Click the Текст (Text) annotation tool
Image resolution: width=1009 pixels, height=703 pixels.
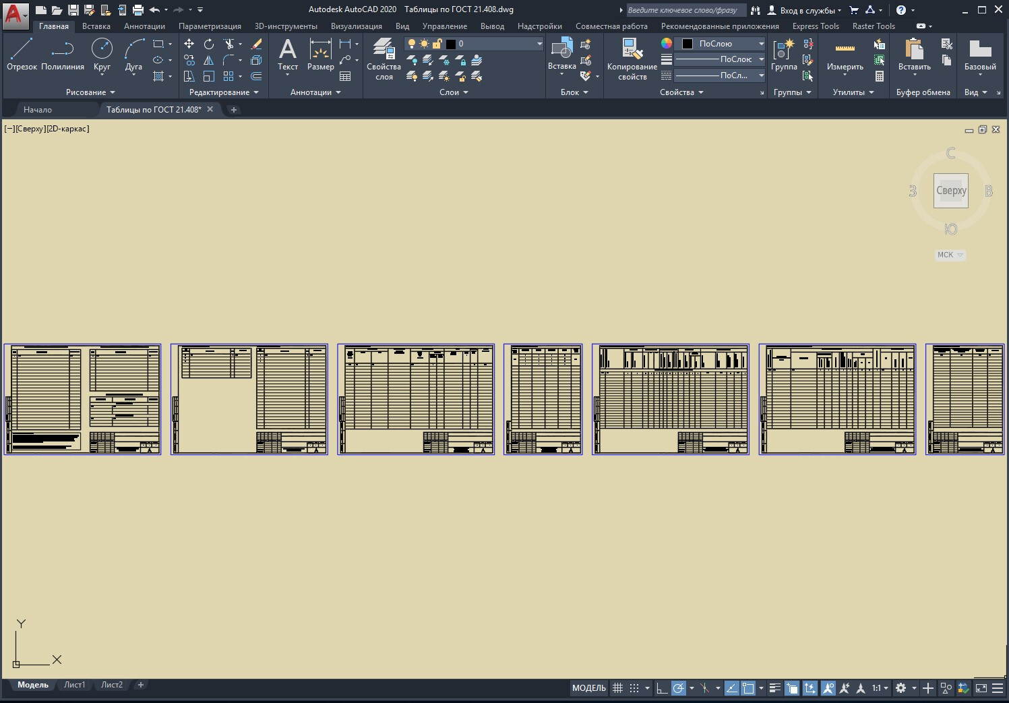click(x=288, y=54)
